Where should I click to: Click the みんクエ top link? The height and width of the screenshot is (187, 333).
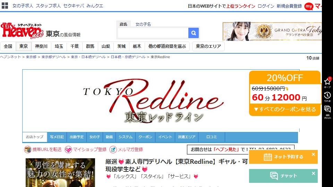(95, 6)
